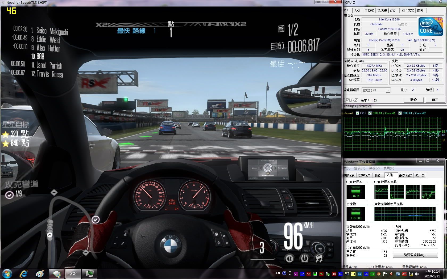Switch to the Voltages tab

click(x=350, y=106)
